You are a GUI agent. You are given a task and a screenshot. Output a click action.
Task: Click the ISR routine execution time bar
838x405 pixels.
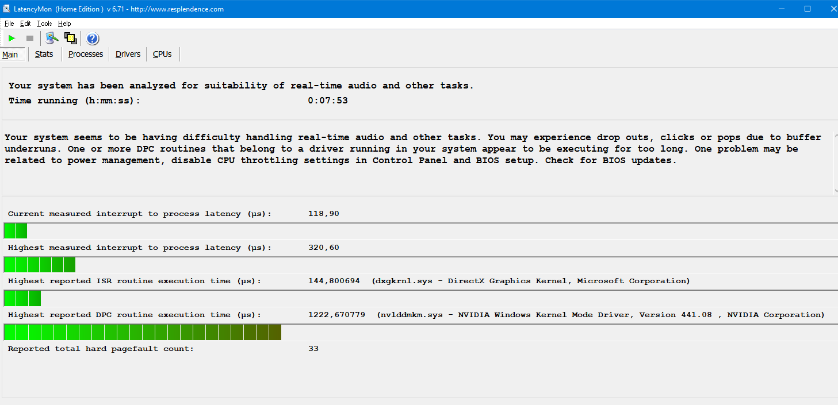pos(22,299)
